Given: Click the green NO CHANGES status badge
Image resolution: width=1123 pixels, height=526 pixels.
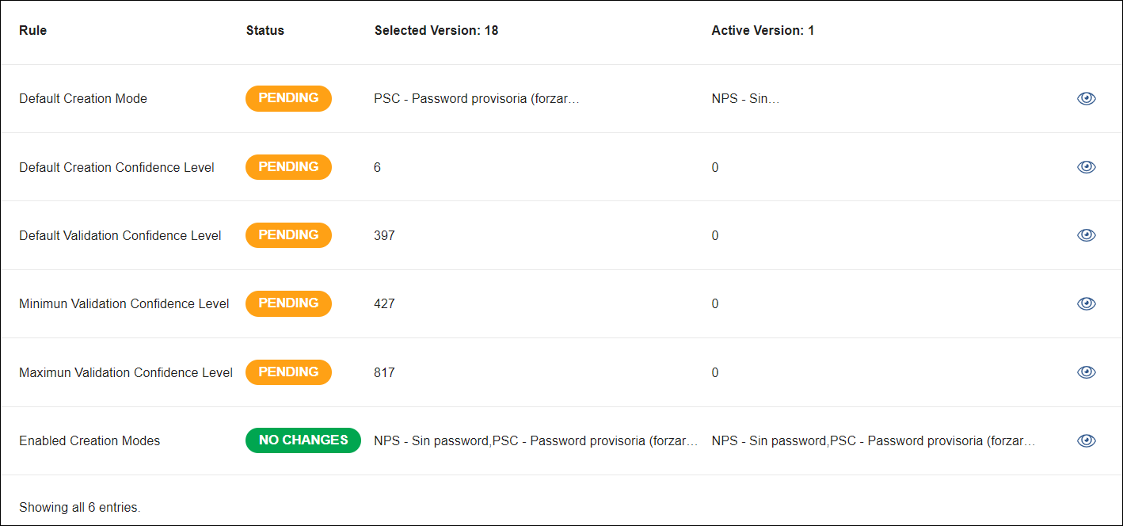Looking at the screenshot, I should coord(303,440).
